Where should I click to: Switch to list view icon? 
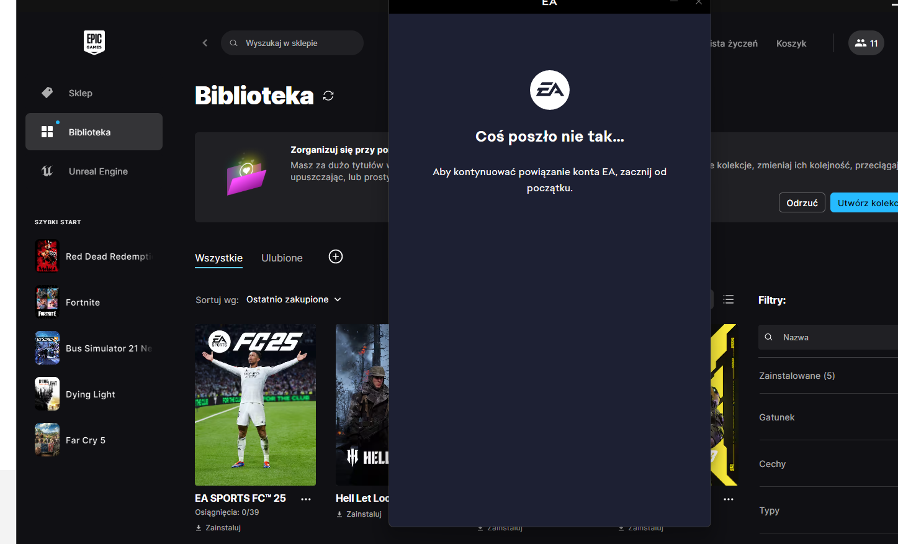pos(729,299)
